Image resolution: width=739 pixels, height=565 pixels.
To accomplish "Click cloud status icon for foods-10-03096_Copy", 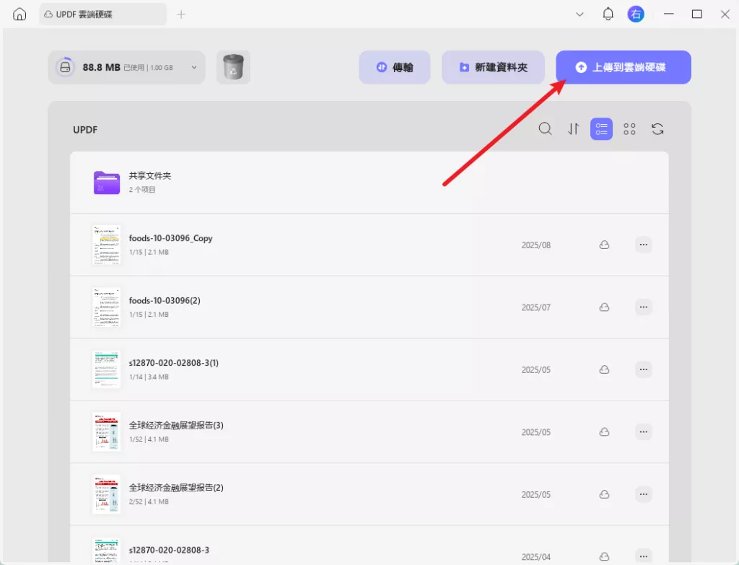I will pyautogui.click(x=604, y=245).
